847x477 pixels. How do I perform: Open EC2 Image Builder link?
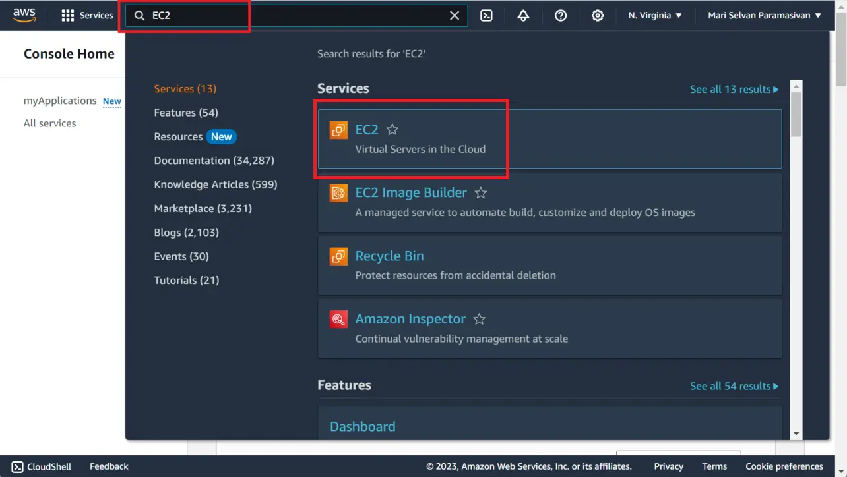(411, 192)
